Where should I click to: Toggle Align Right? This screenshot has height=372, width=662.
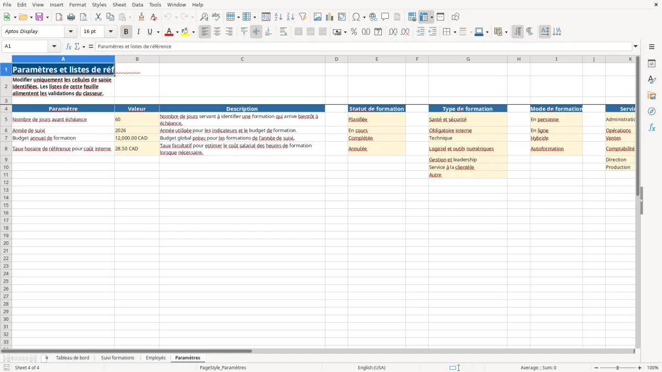click(229, 32)
